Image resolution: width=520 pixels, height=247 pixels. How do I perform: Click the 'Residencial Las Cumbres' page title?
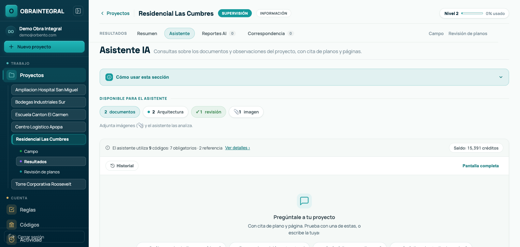[176, 13]
